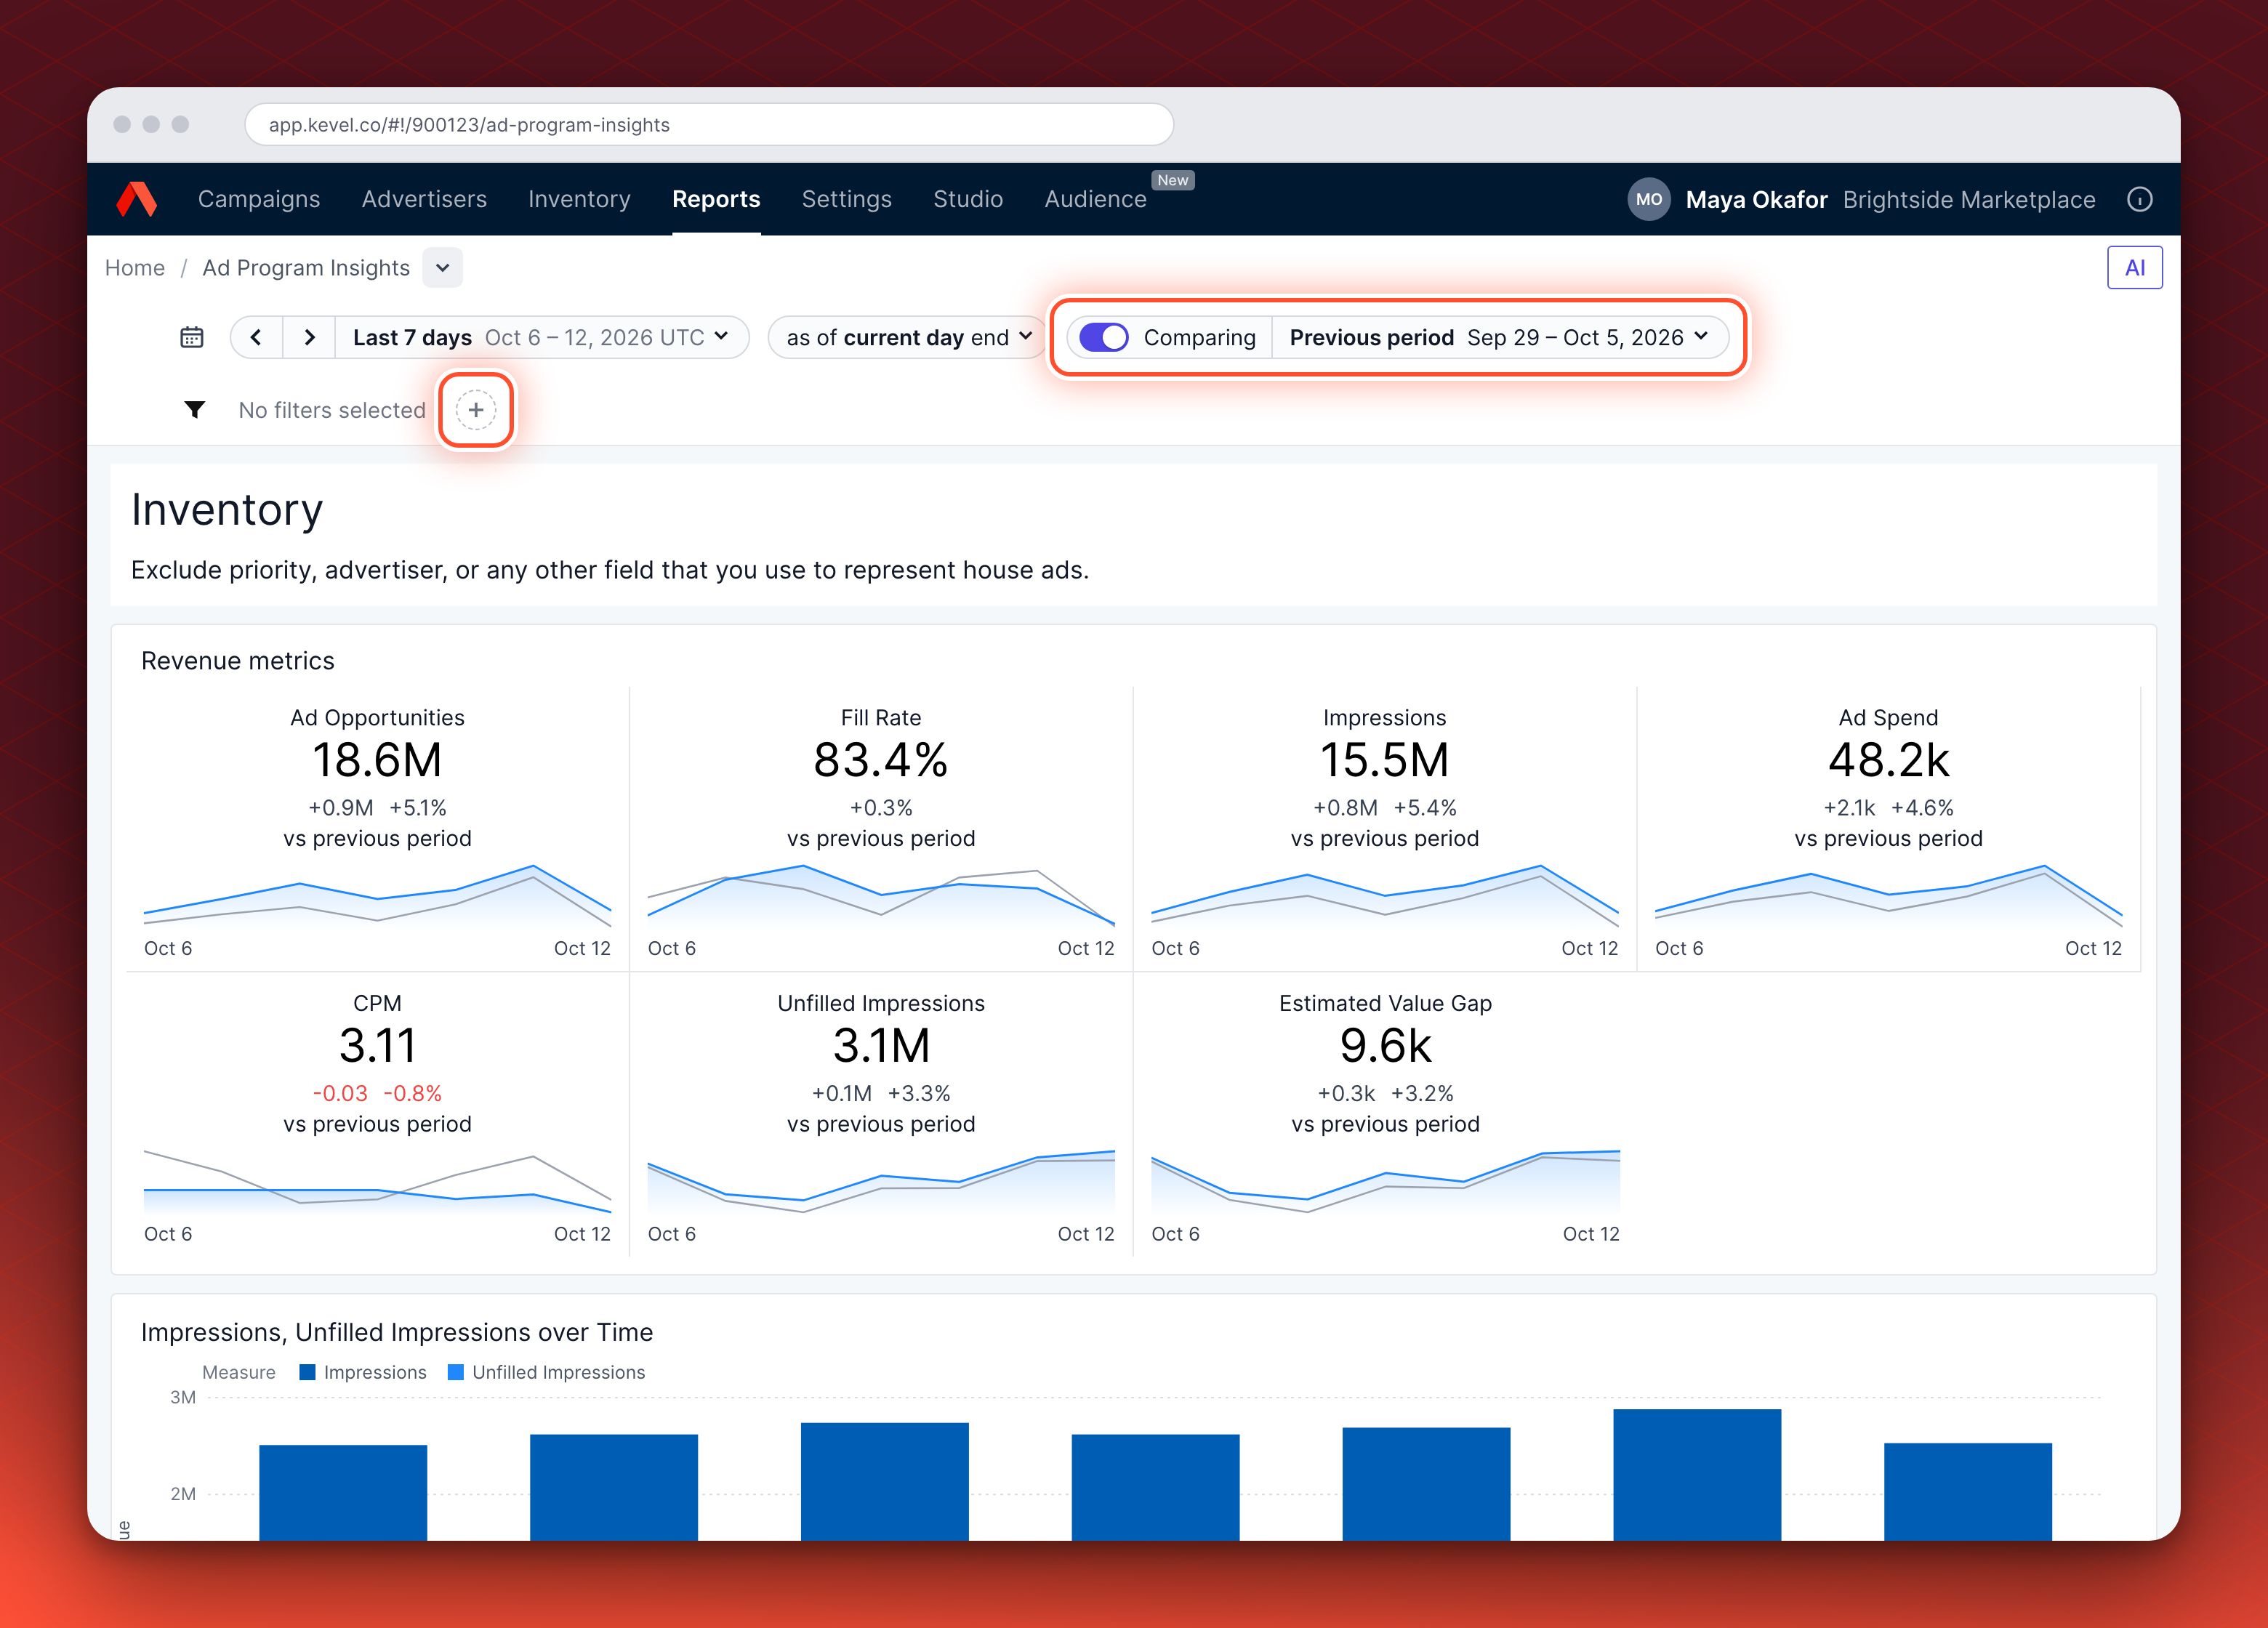Click the CPM value 3.11
This screenshot has width=2268, height=1628.
(377, 1046)
